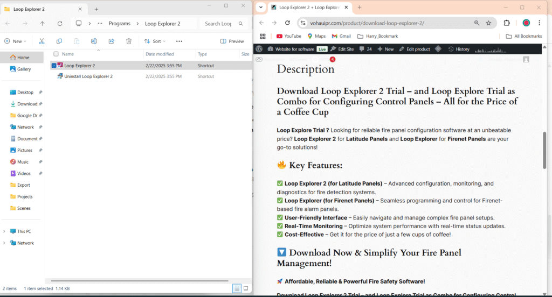Select Gallery in the navigation pane

[24, 69]
